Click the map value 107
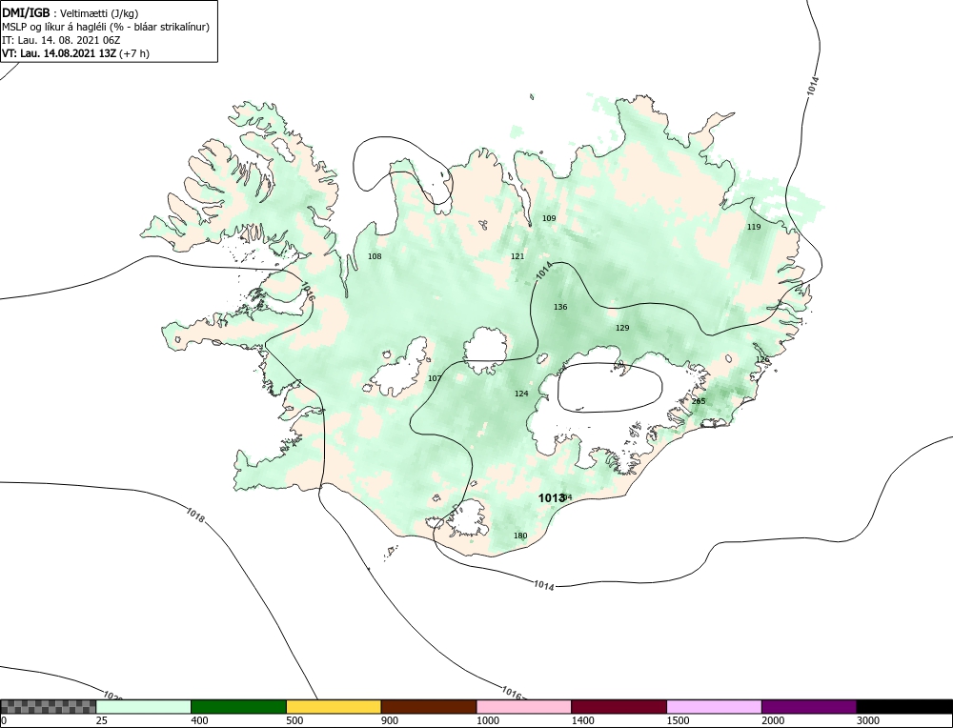 coord(435,378)
